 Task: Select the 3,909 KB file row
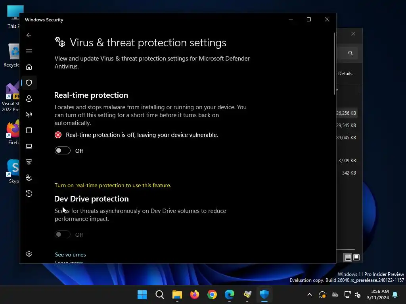click(347, 161)
